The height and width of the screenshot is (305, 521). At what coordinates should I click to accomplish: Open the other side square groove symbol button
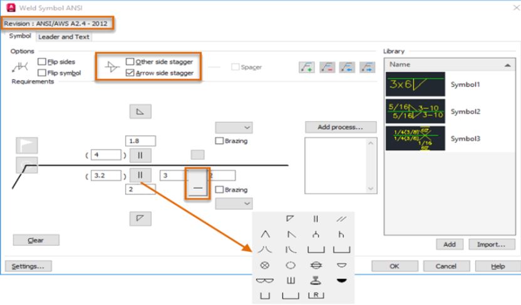(140, 155)
